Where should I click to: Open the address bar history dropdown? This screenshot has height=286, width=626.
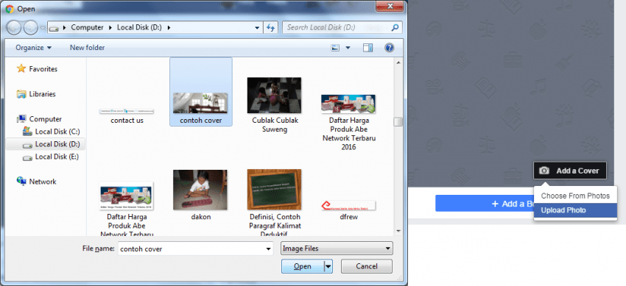coord(258,28)
